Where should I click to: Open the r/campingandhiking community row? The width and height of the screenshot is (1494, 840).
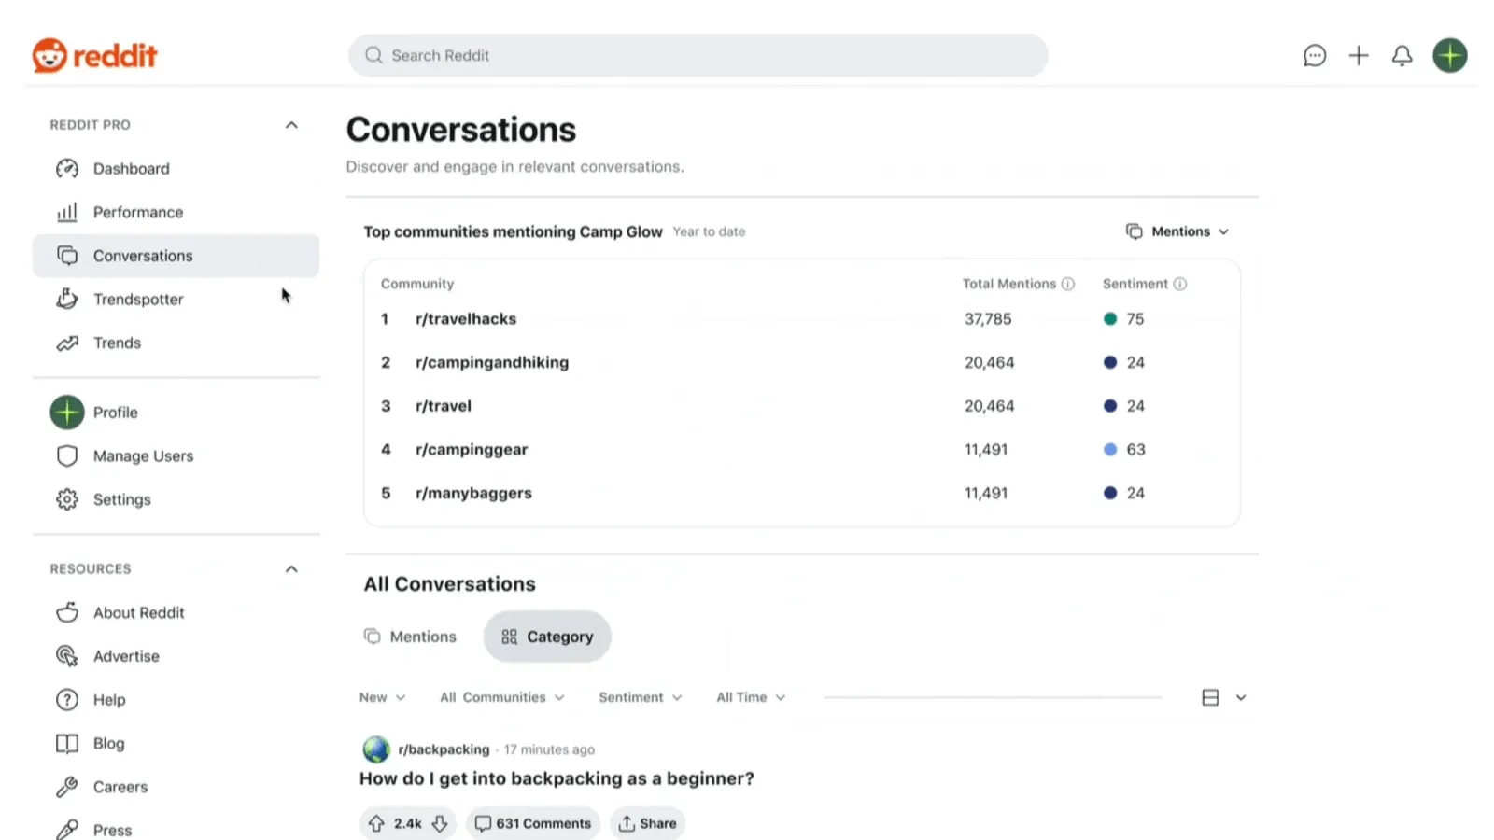tap(802, 363)
